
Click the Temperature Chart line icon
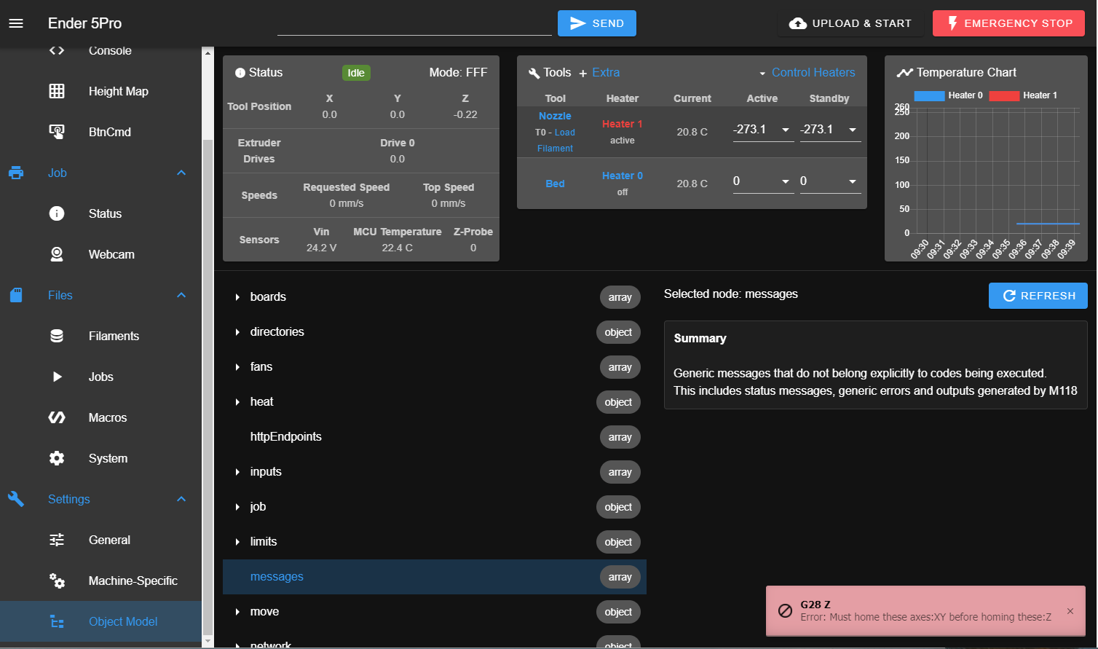(905, 72)
